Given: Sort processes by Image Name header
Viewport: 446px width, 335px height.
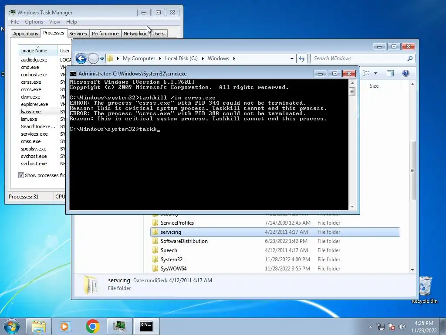Looking at the screenshot, I should 38,51.
